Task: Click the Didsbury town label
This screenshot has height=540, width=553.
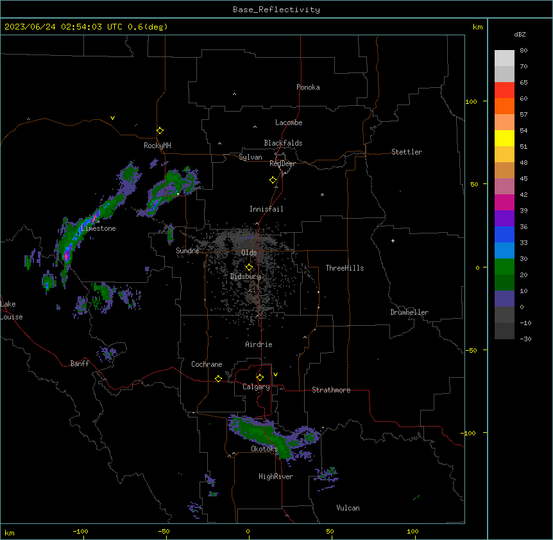Action: click(x=246, y=276)
